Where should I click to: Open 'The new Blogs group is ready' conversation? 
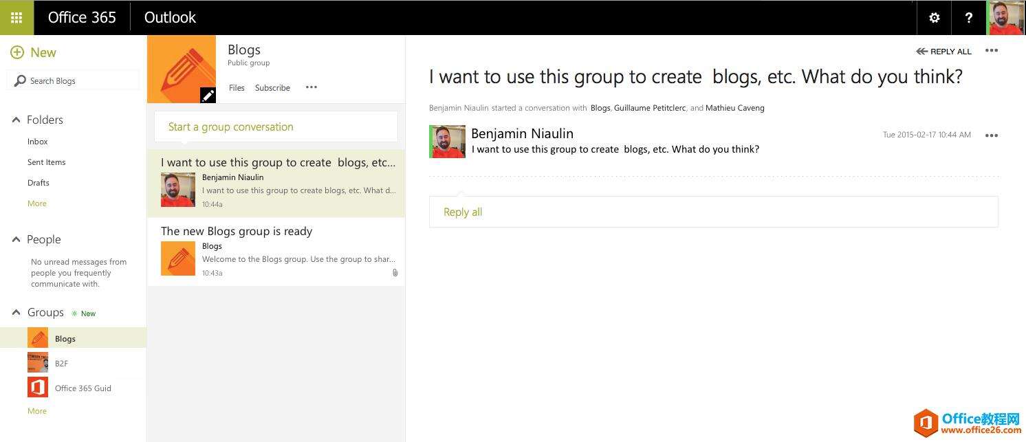276,252
